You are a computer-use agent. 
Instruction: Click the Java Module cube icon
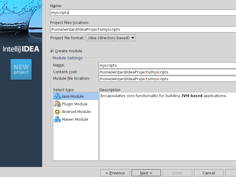(57, 96)
